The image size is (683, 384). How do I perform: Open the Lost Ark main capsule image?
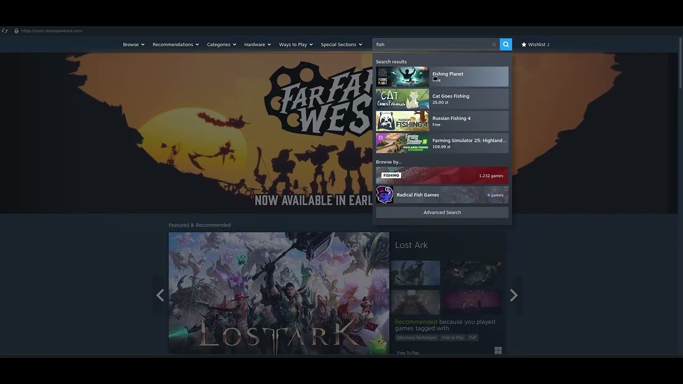[x=279, y=293]
